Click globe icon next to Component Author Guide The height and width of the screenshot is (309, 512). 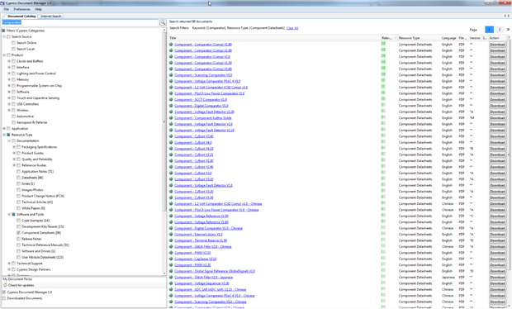click(x=171, y=118)
